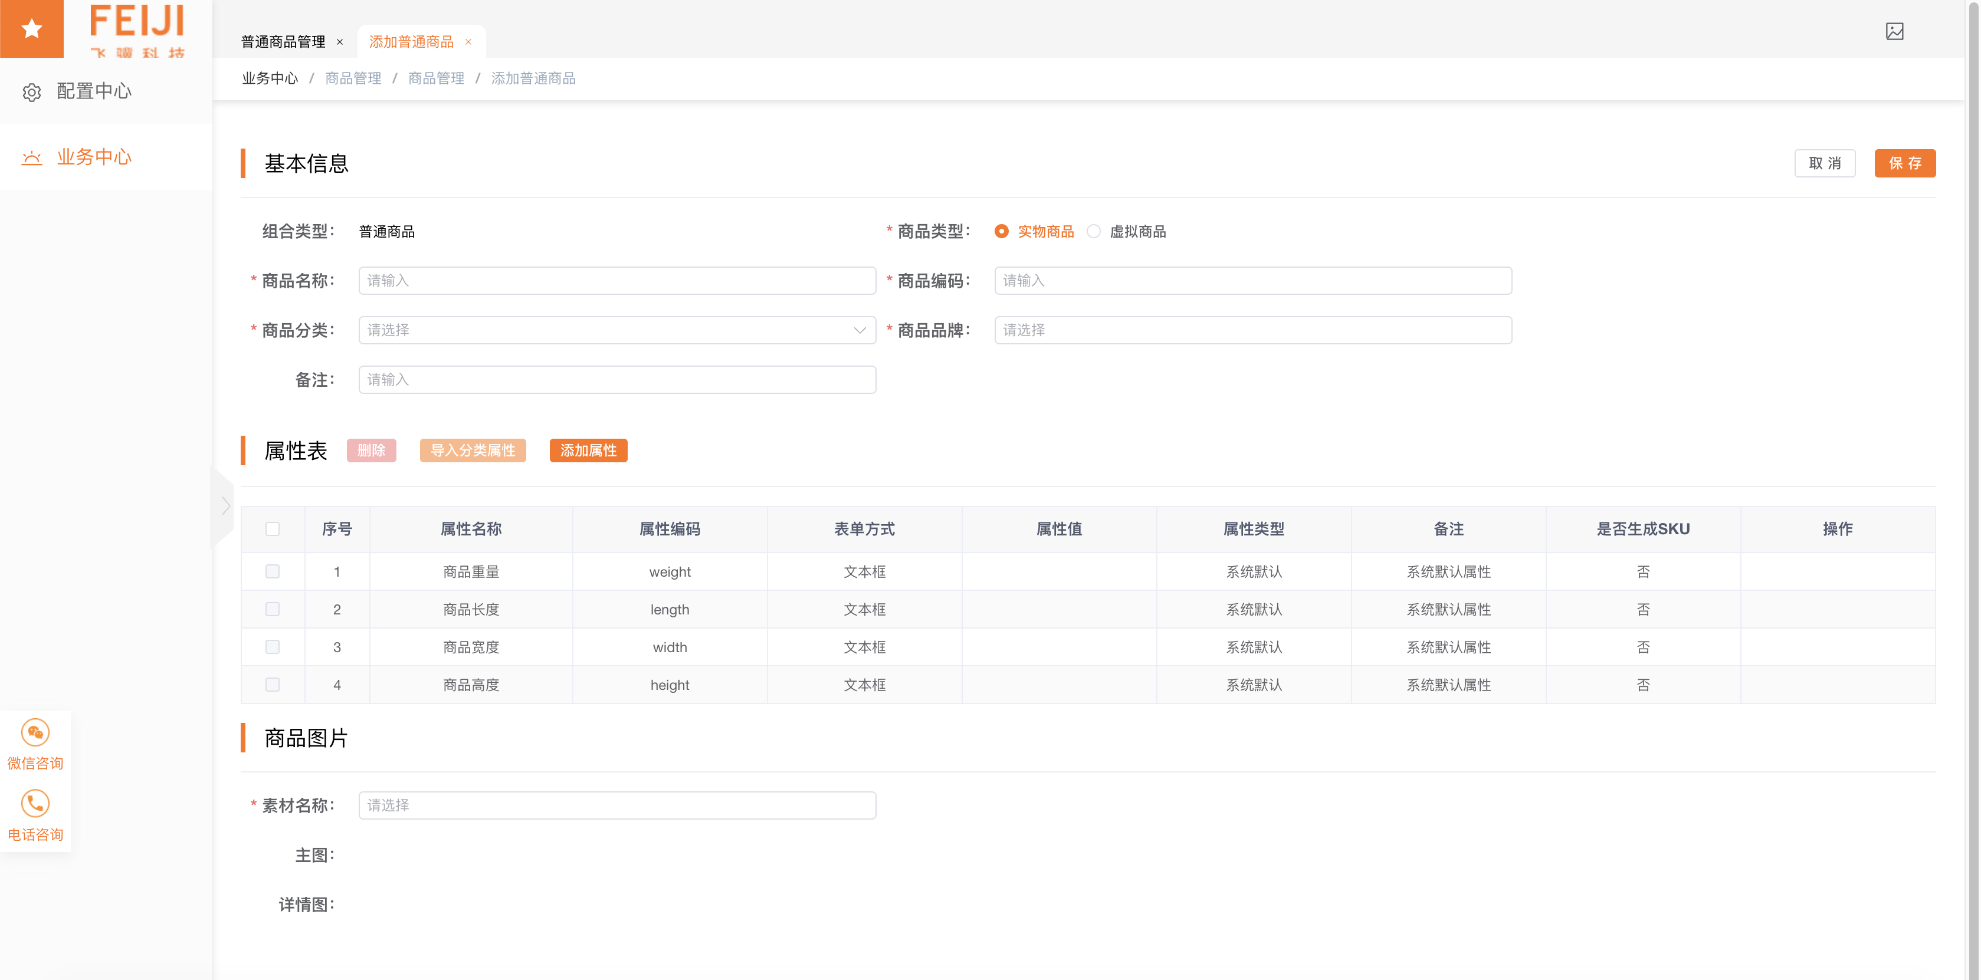
Task: Click the 属性名称 column header
Action: coord(471,529)
